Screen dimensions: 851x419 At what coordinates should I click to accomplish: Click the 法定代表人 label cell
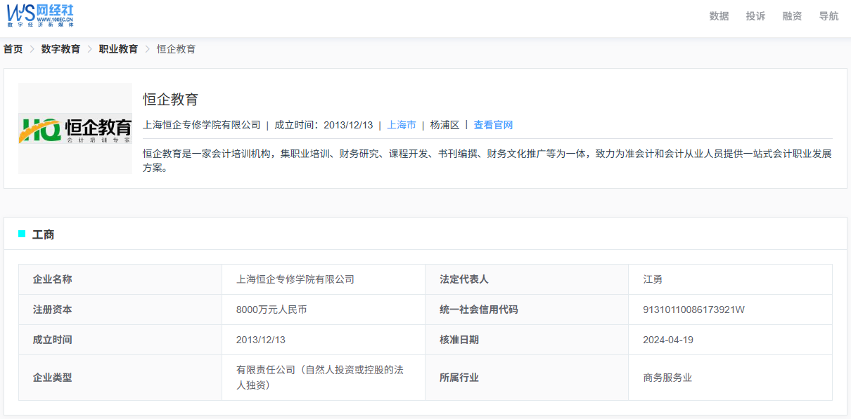[x=527, y=279]
